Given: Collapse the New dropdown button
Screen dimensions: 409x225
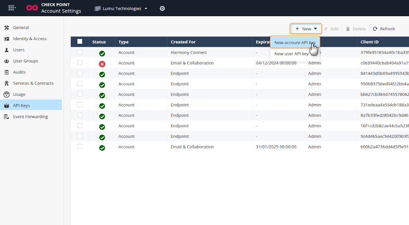Looking at the screenshot, I should tap(306, 29).
